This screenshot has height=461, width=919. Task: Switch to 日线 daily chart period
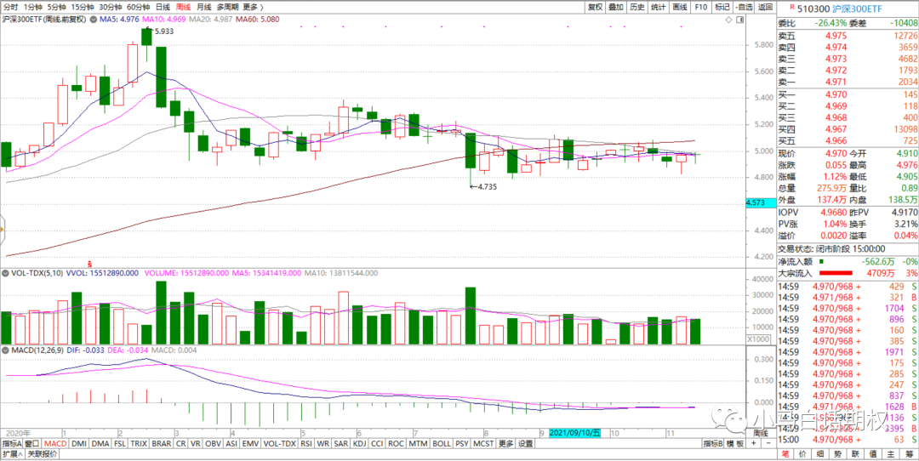click(163, 7)
